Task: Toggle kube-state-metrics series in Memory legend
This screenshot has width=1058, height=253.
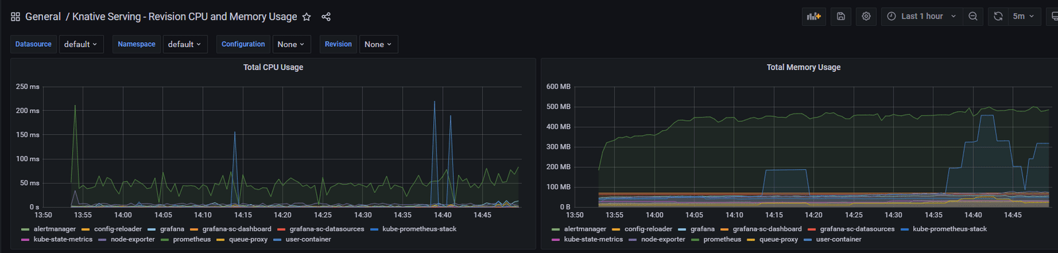Action: tap(593, 240)
